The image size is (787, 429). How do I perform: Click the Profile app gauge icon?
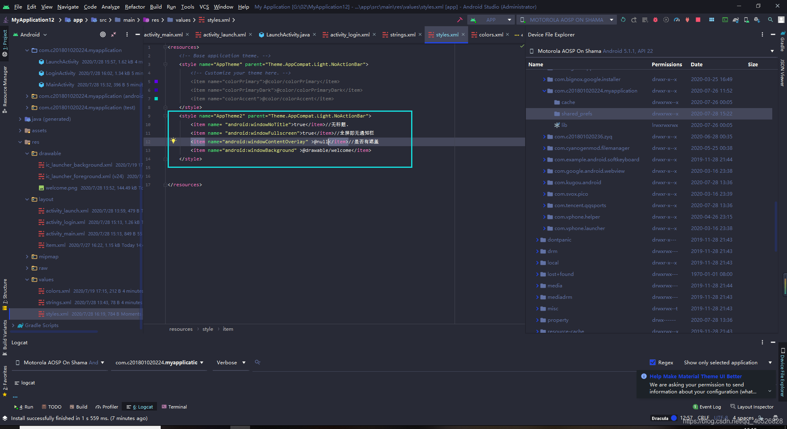pos(676,20)
